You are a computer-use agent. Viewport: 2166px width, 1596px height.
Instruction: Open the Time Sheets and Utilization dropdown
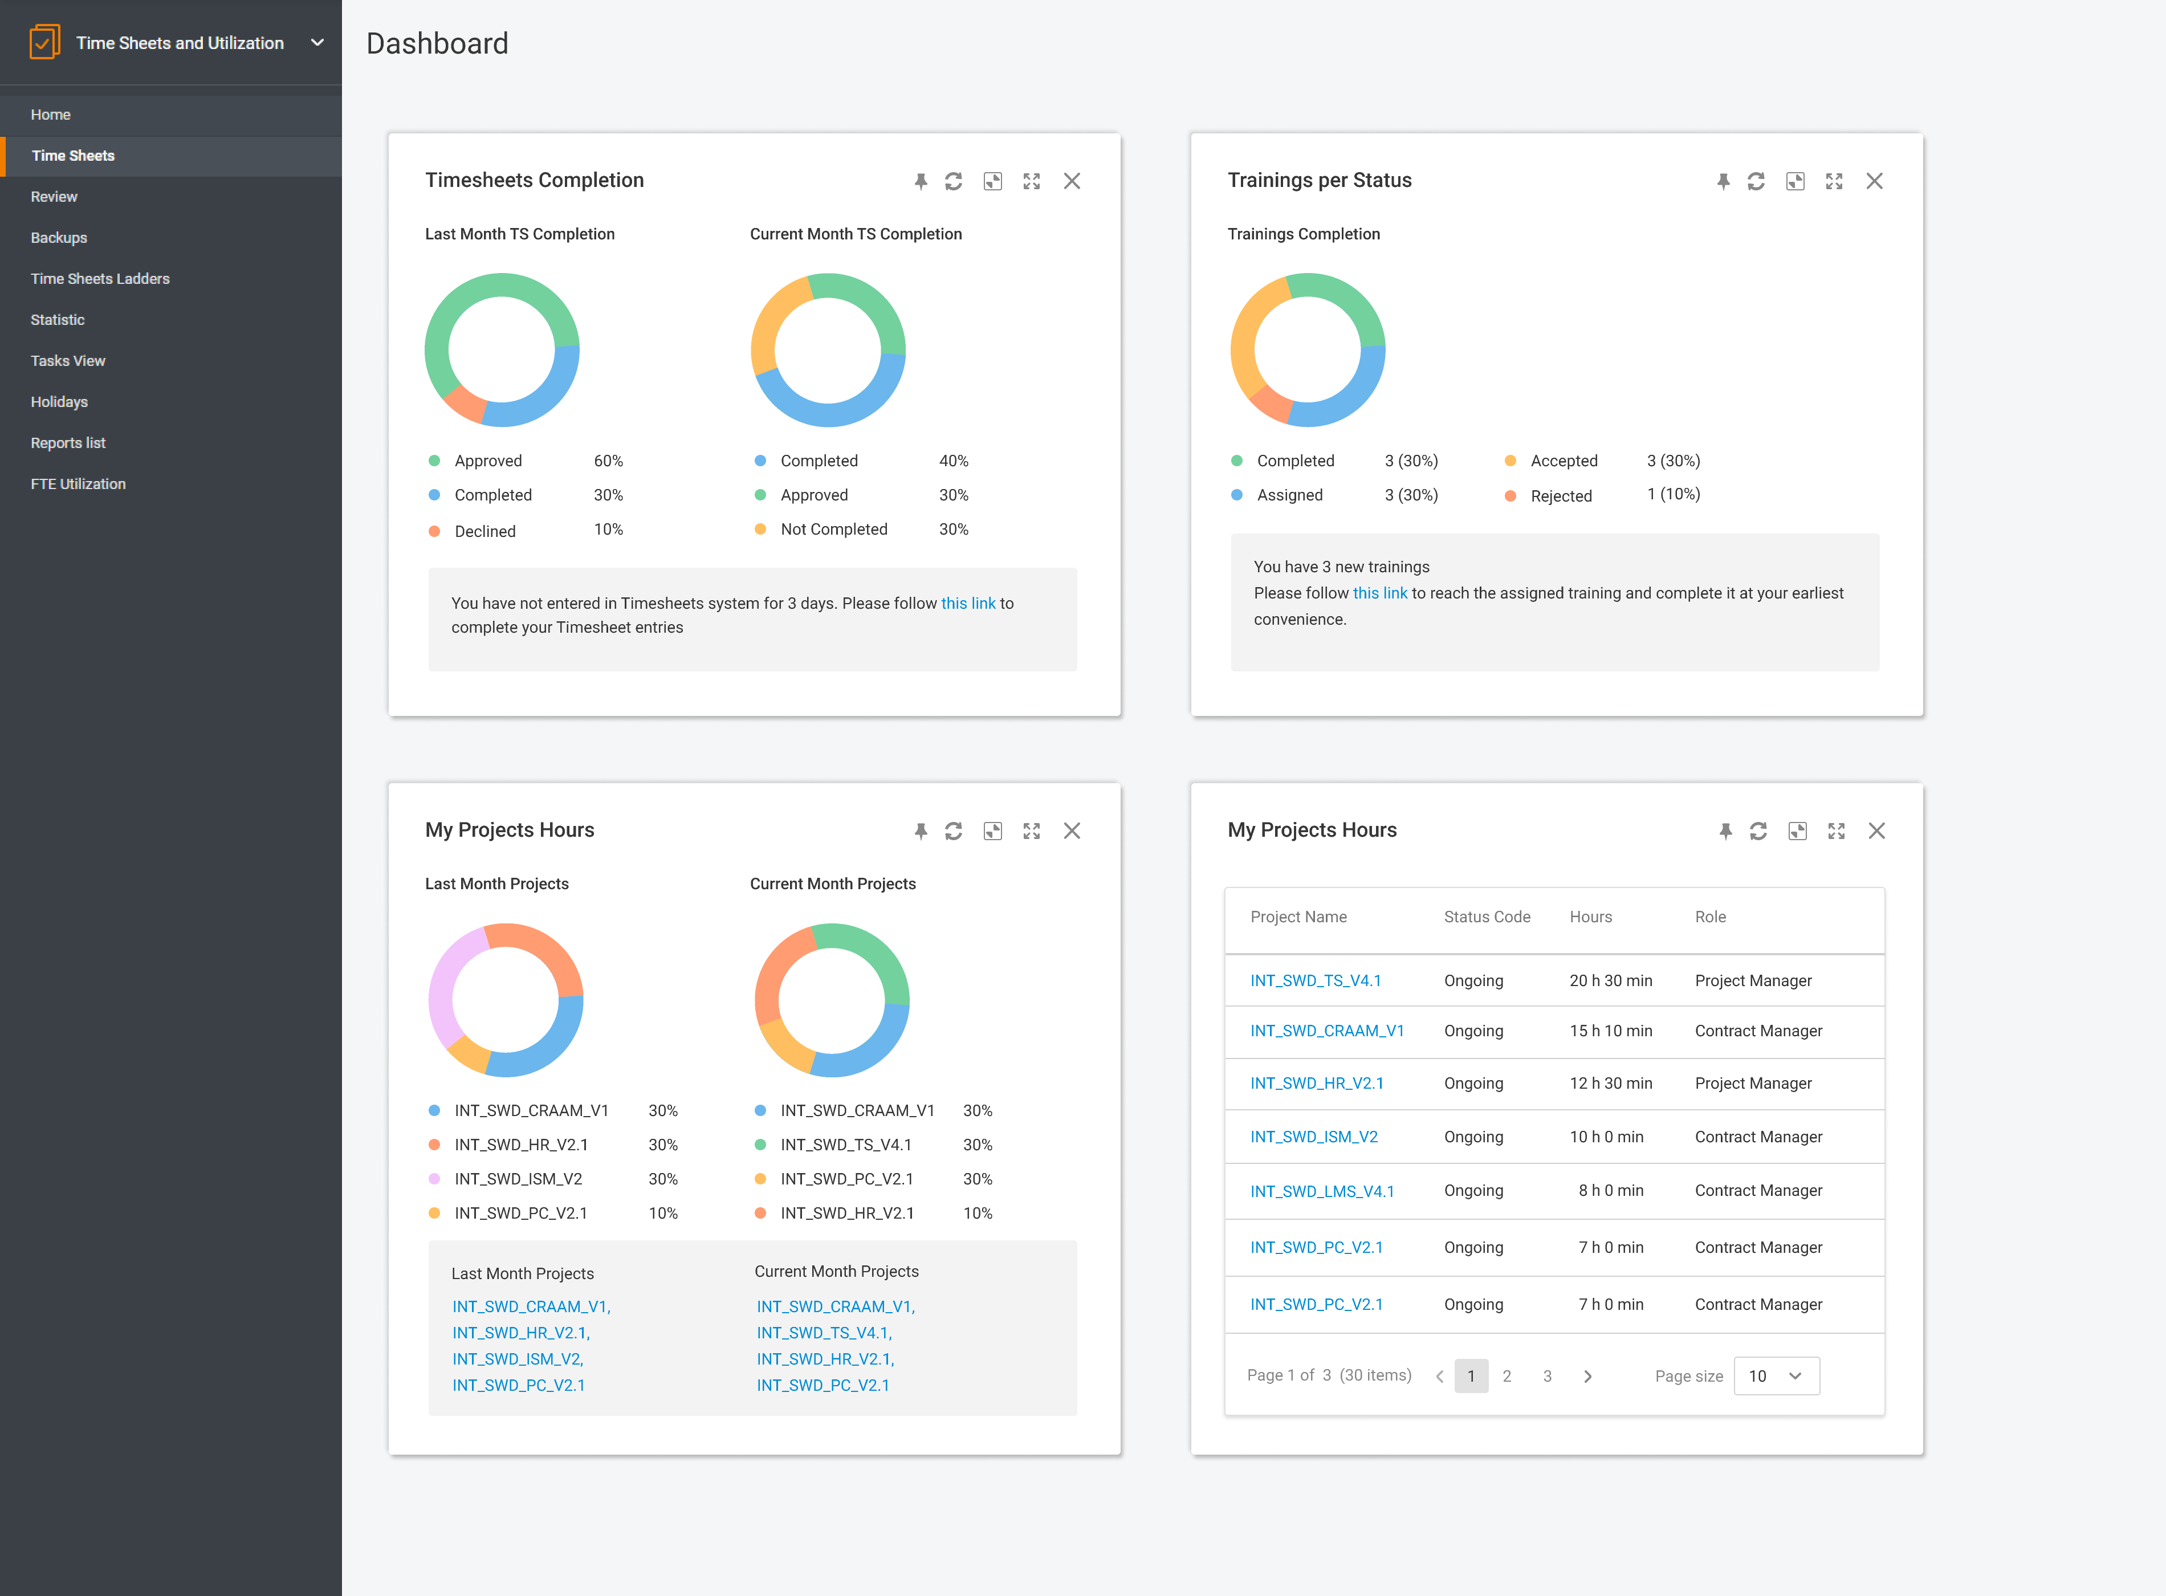pyautogui.click(x=317, y=43)
